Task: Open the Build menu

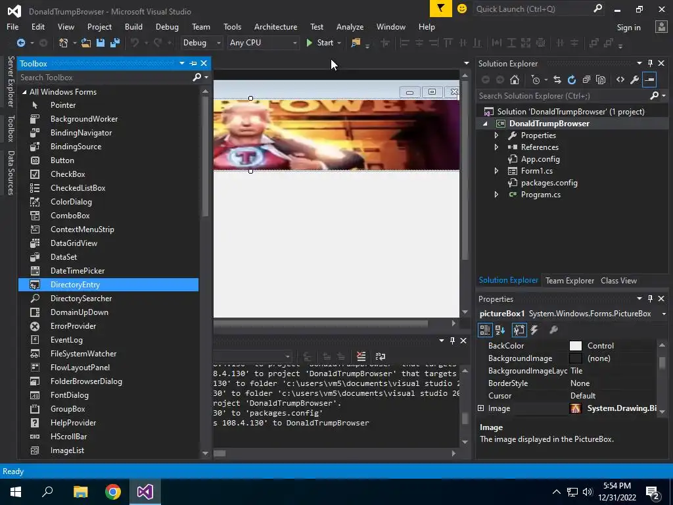Action: tap(133, 26)
